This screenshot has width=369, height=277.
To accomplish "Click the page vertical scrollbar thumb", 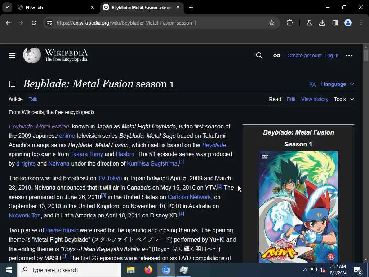I will point(365,55).
